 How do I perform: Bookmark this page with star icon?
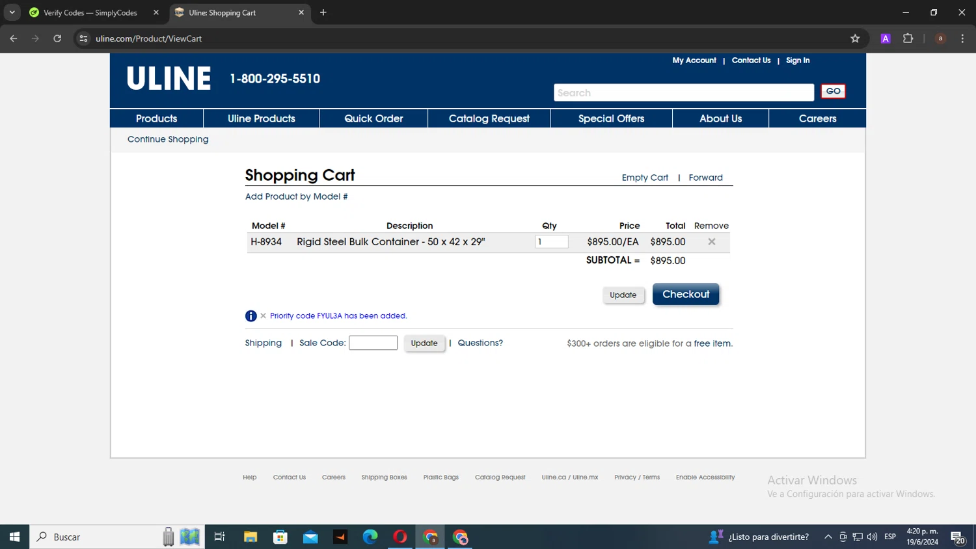[855, 38]
